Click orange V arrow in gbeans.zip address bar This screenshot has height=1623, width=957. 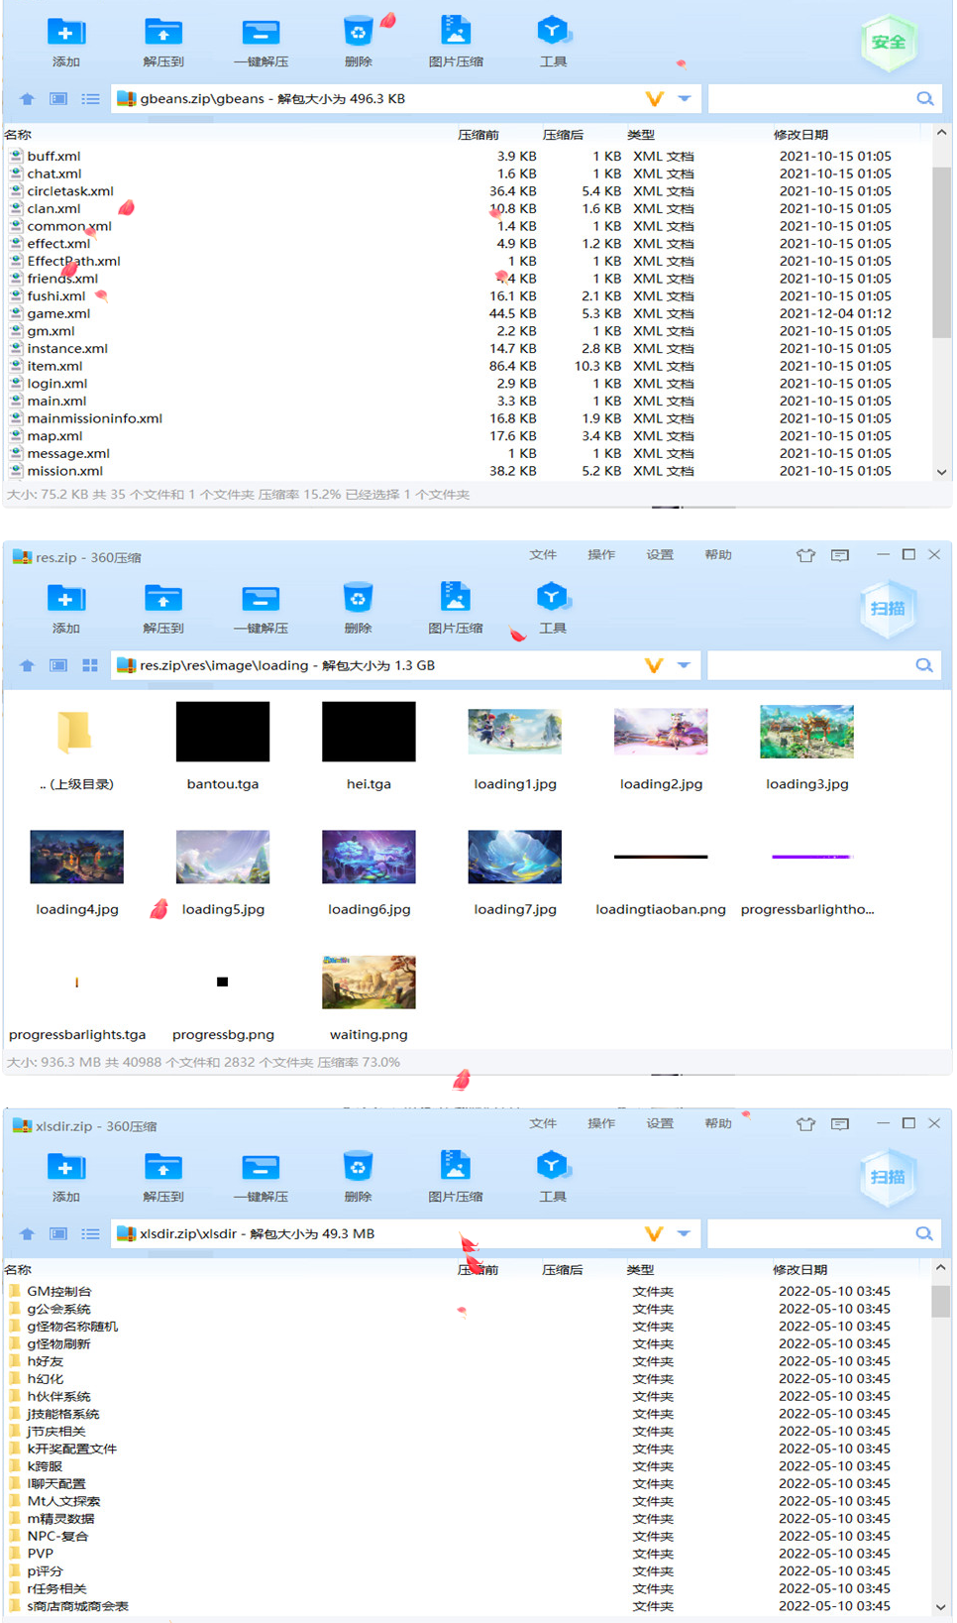point(654,99)
